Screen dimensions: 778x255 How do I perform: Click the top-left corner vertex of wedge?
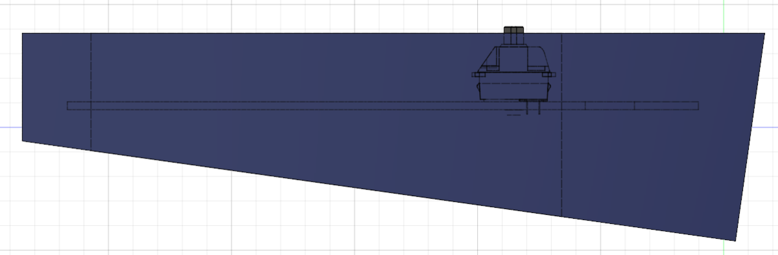point(23,33)
